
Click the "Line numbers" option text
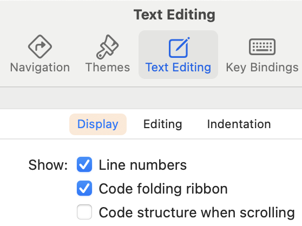click(143, 165)
